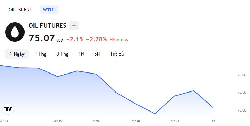Screen dimensions: 250x126
Task: View the Tất cả full history
Action: pyautogui.click(x=117, y=54)
